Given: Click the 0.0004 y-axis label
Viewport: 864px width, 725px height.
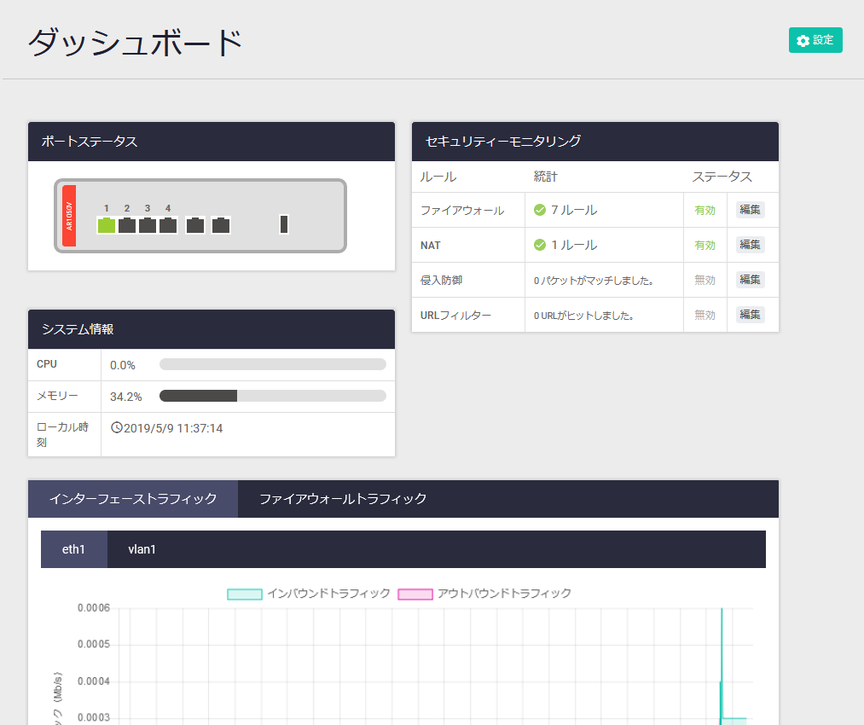Looking at the screenshot, I should pos(94,681).
